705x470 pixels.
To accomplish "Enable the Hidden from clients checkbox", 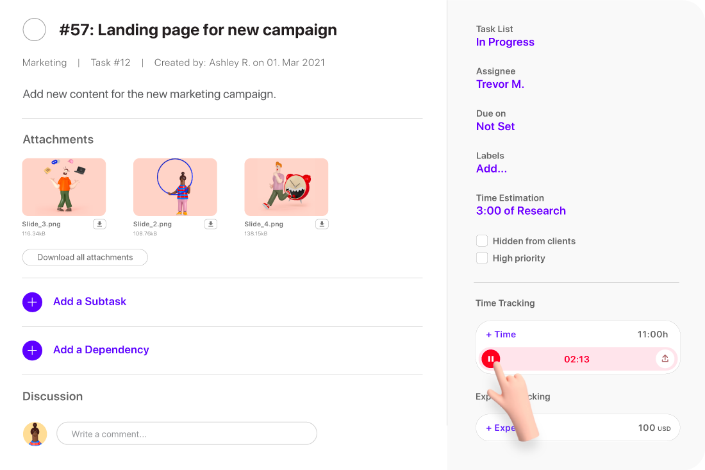I will coord(482,241).
